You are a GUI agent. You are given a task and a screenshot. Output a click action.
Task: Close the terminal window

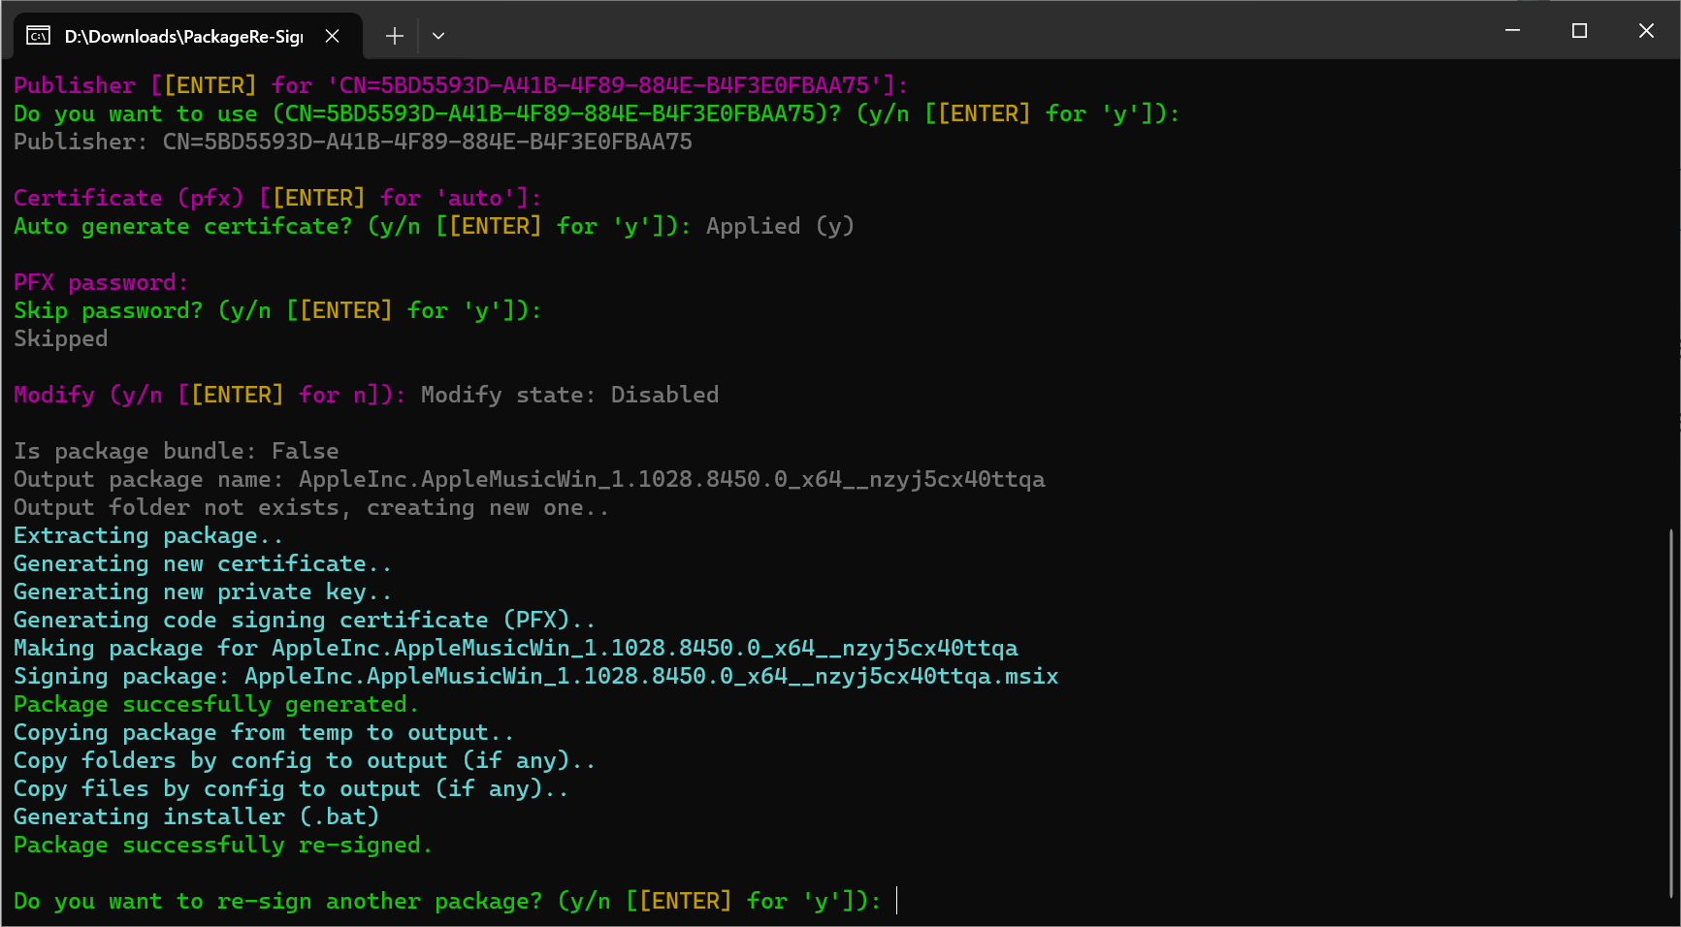coord(1646,31)
